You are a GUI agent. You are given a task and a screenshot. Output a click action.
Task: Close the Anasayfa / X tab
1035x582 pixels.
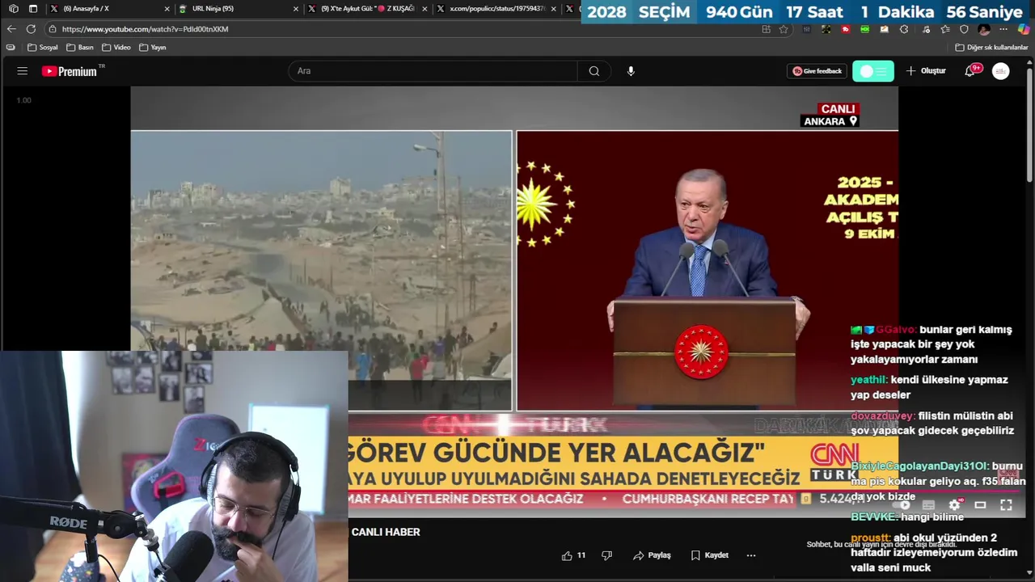[x=167, y=9]
